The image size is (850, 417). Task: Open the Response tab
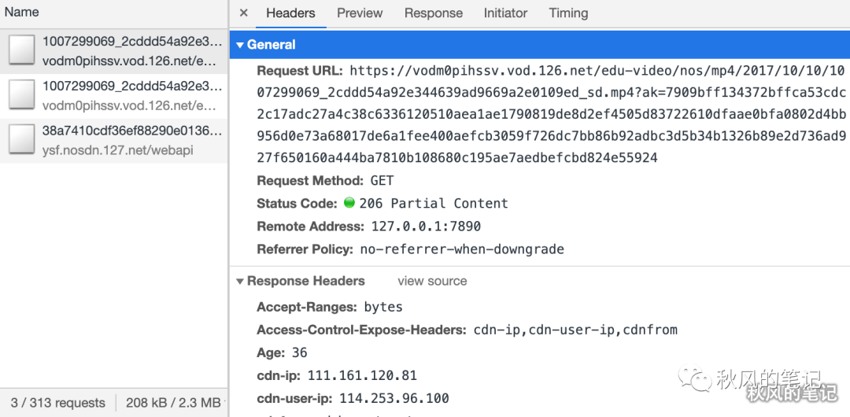click(x=434, y=13)
